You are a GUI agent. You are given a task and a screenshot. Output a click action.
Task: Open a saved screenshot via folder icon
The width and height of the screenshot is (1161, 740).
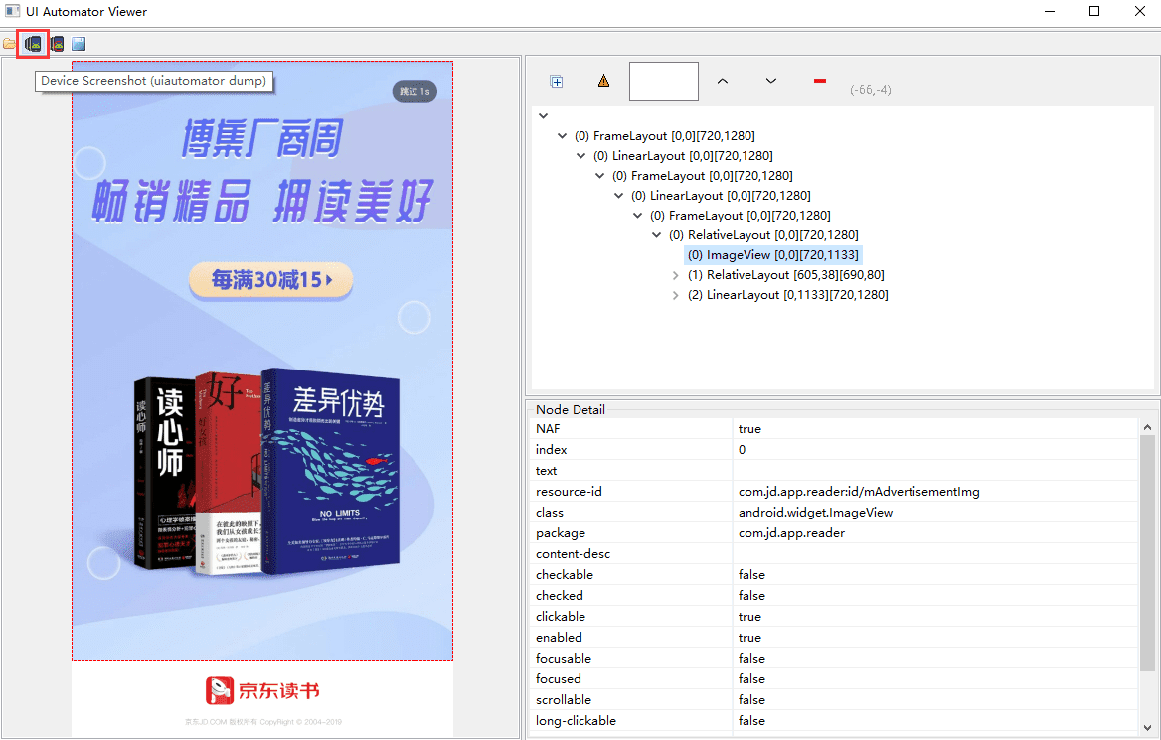click(9, 44)
